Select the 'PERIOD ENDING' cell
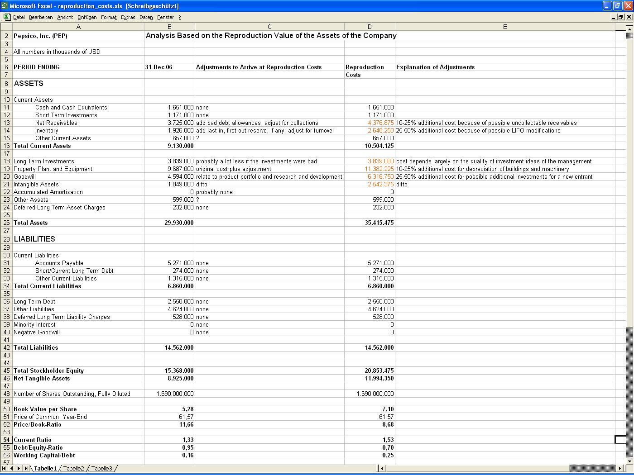 coord(78,67)
